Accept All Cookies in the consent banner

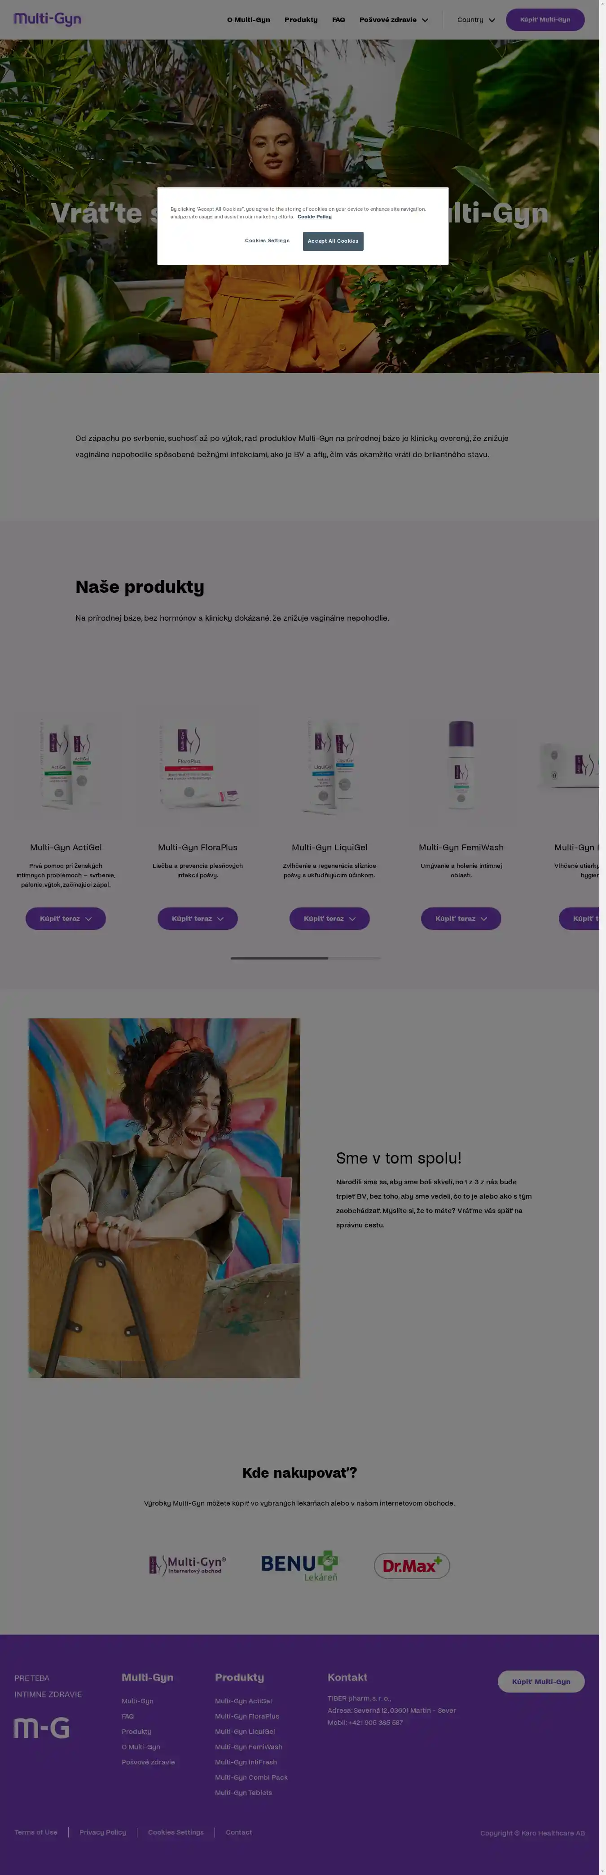click(x=333, y=241)
